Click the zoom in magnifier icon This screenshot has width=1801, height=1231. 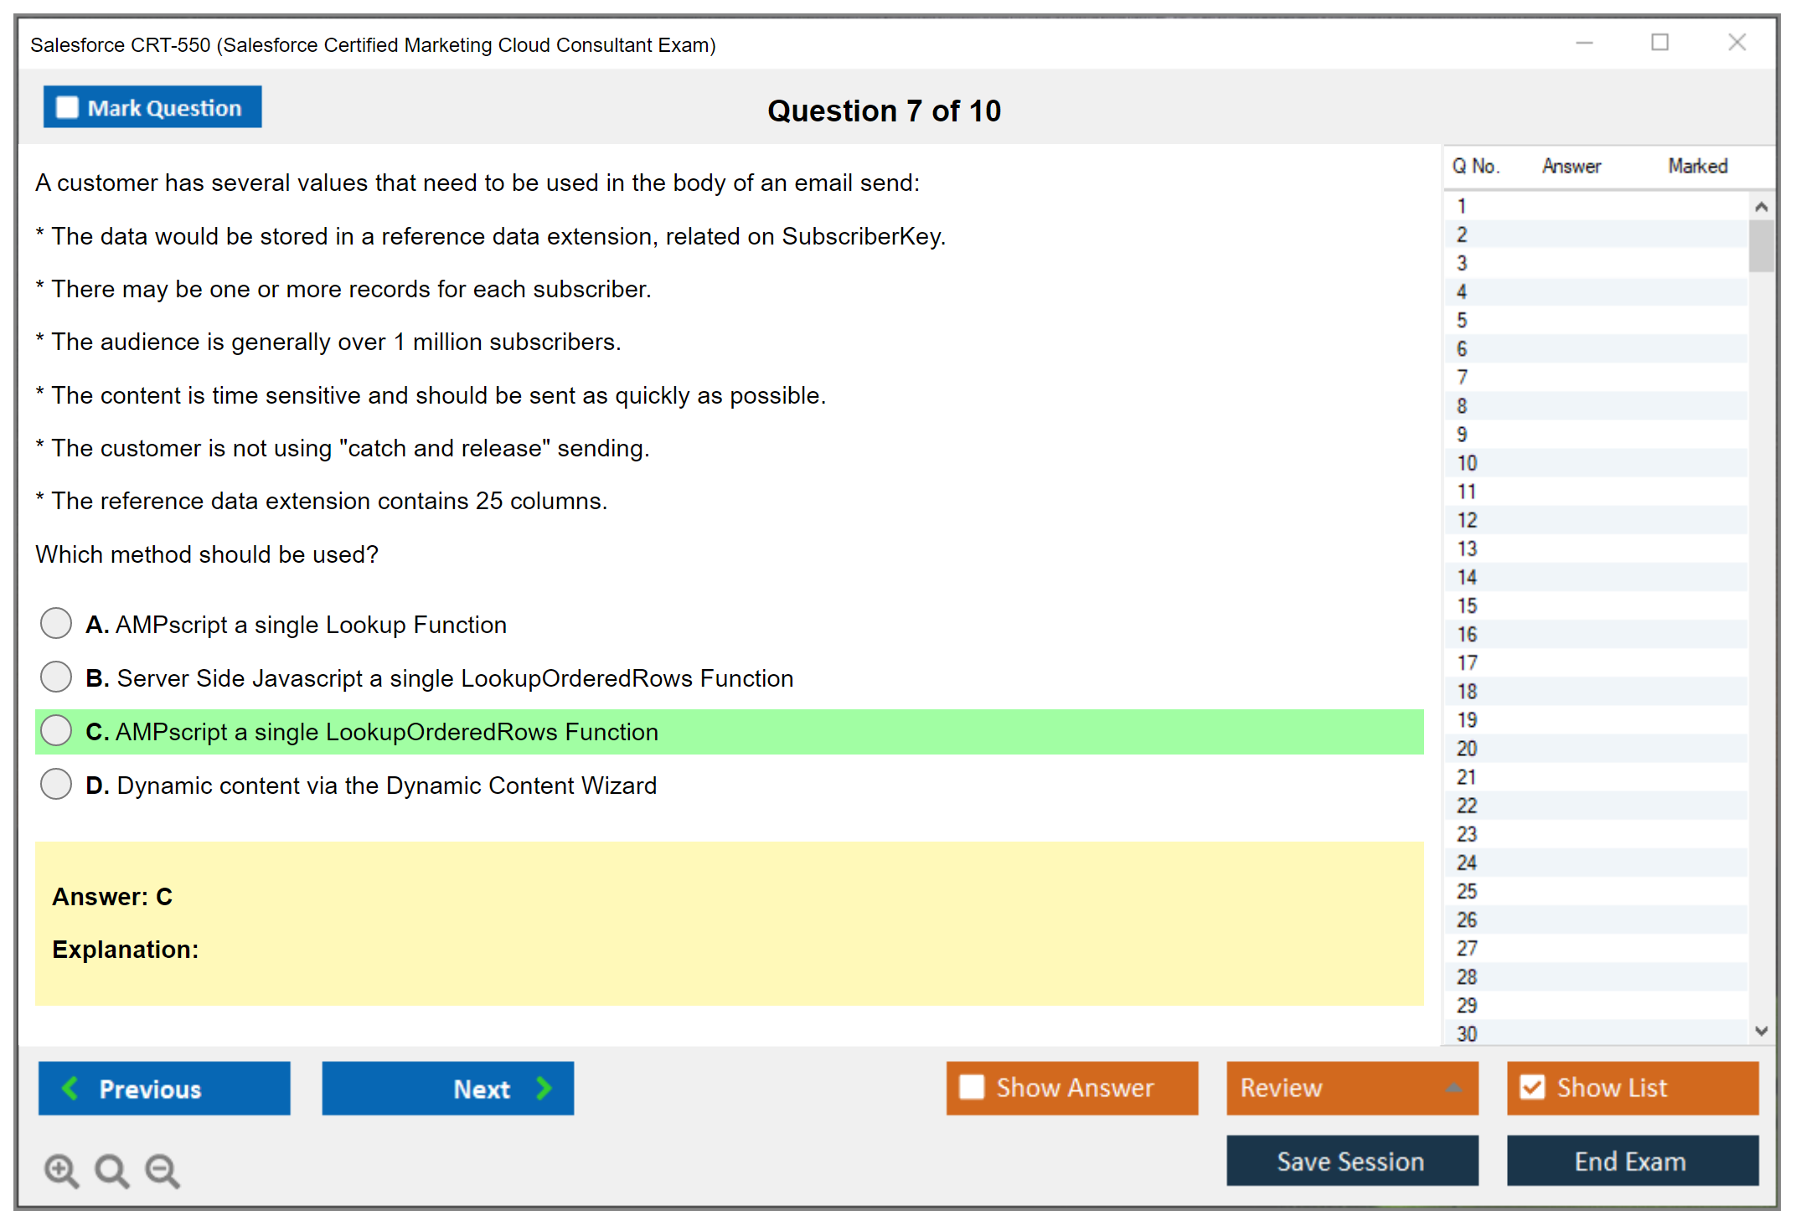(x=61, y=1170)
